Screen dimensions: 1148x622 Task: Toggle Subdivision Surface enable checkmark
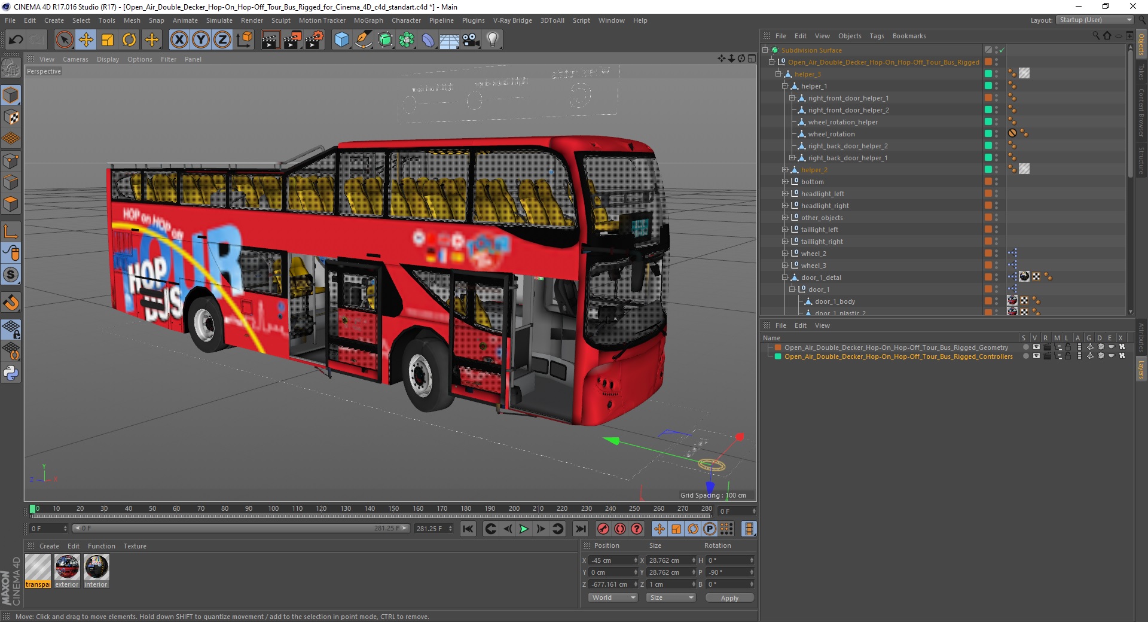(x=1002, y=50)
